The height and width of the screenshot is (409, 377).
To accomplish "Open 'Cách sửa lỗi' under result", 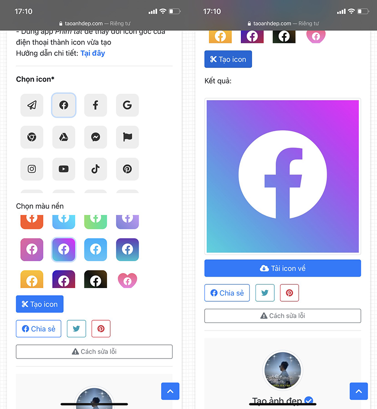I will (282, 316).
